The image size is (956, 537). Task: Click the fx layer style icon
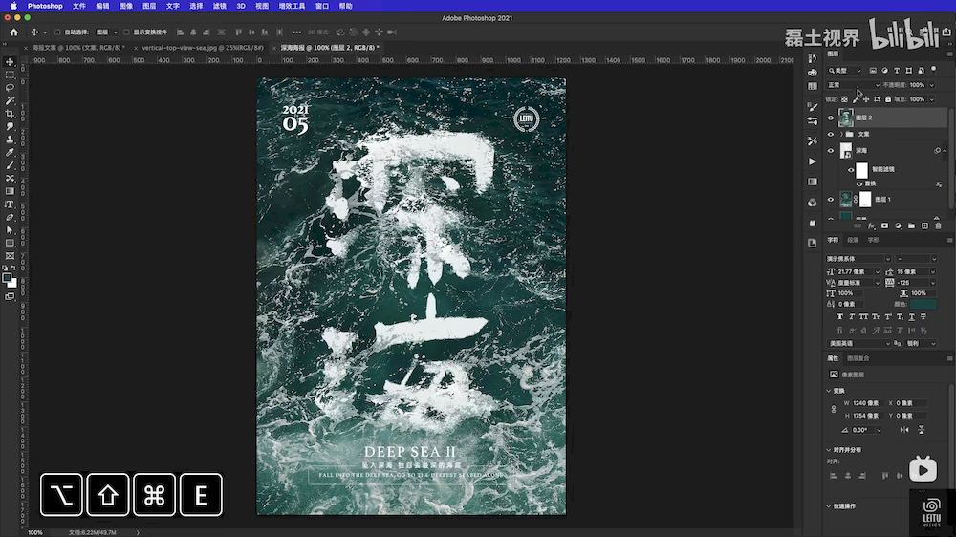coord(870,226)
